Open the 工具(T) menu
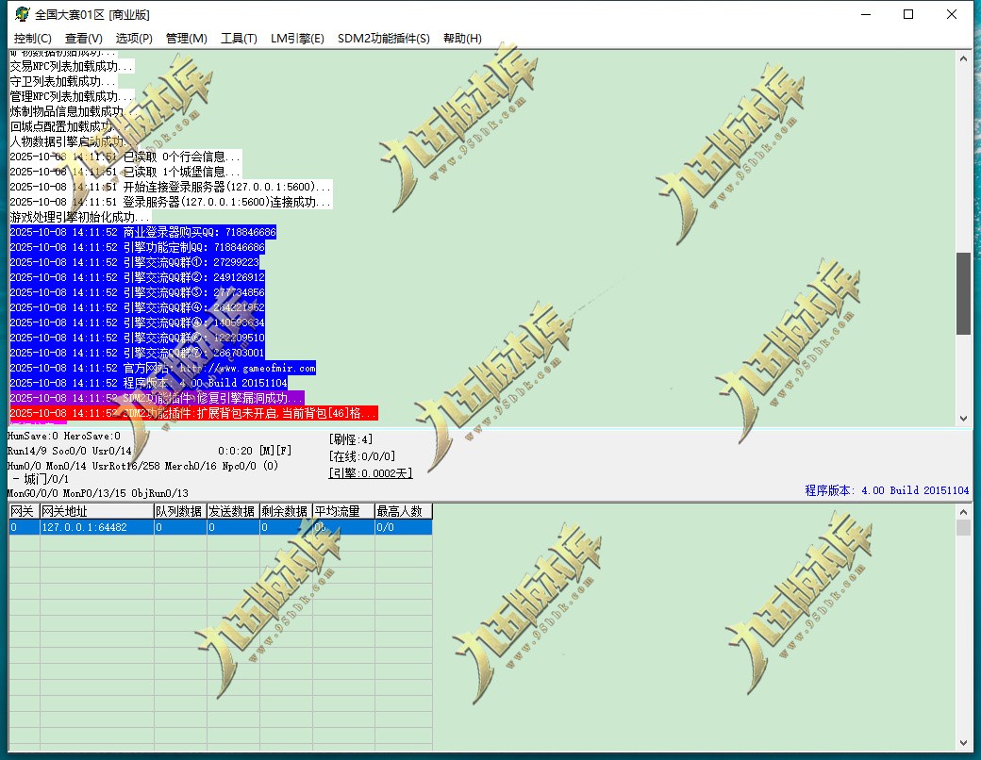 pos(239,38)
